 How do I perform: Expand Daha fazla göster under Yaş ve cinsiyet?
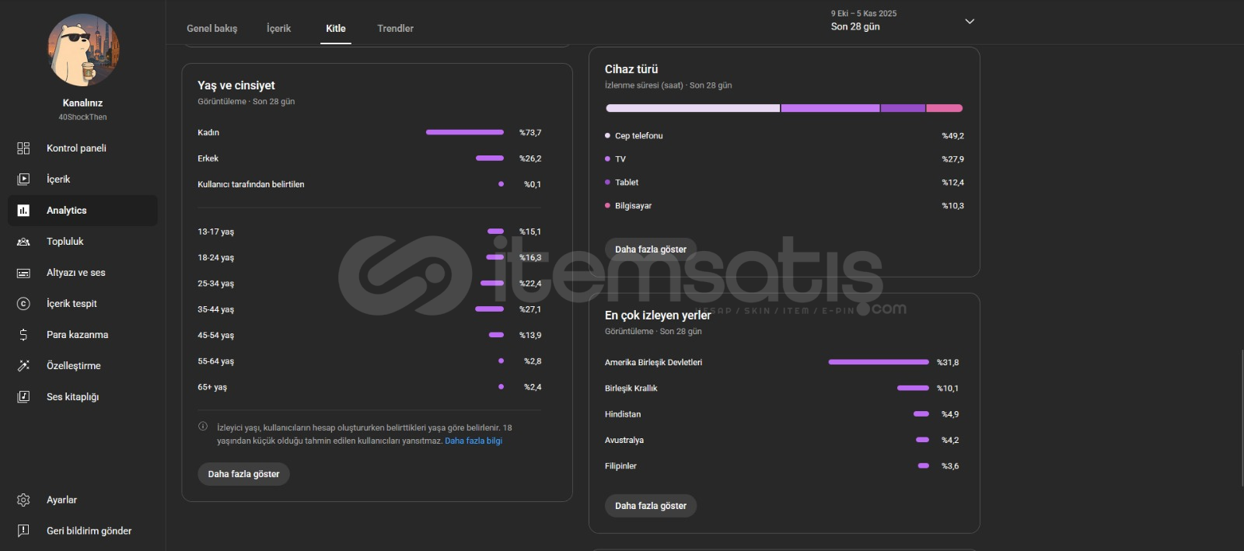pyautogui.click(x=243, y=474)
